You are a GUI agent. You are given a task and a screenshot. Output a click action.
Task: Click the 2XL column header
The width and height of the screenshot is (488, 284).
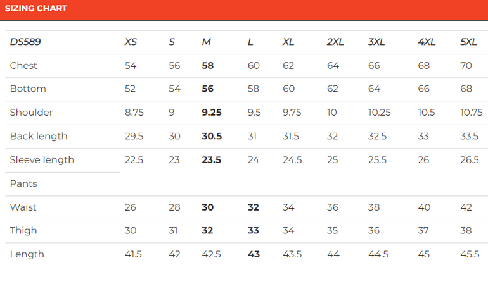335,42
